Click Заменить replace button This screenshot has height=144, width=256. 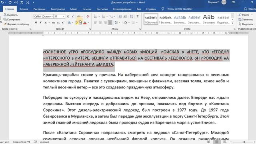[246, 20]
